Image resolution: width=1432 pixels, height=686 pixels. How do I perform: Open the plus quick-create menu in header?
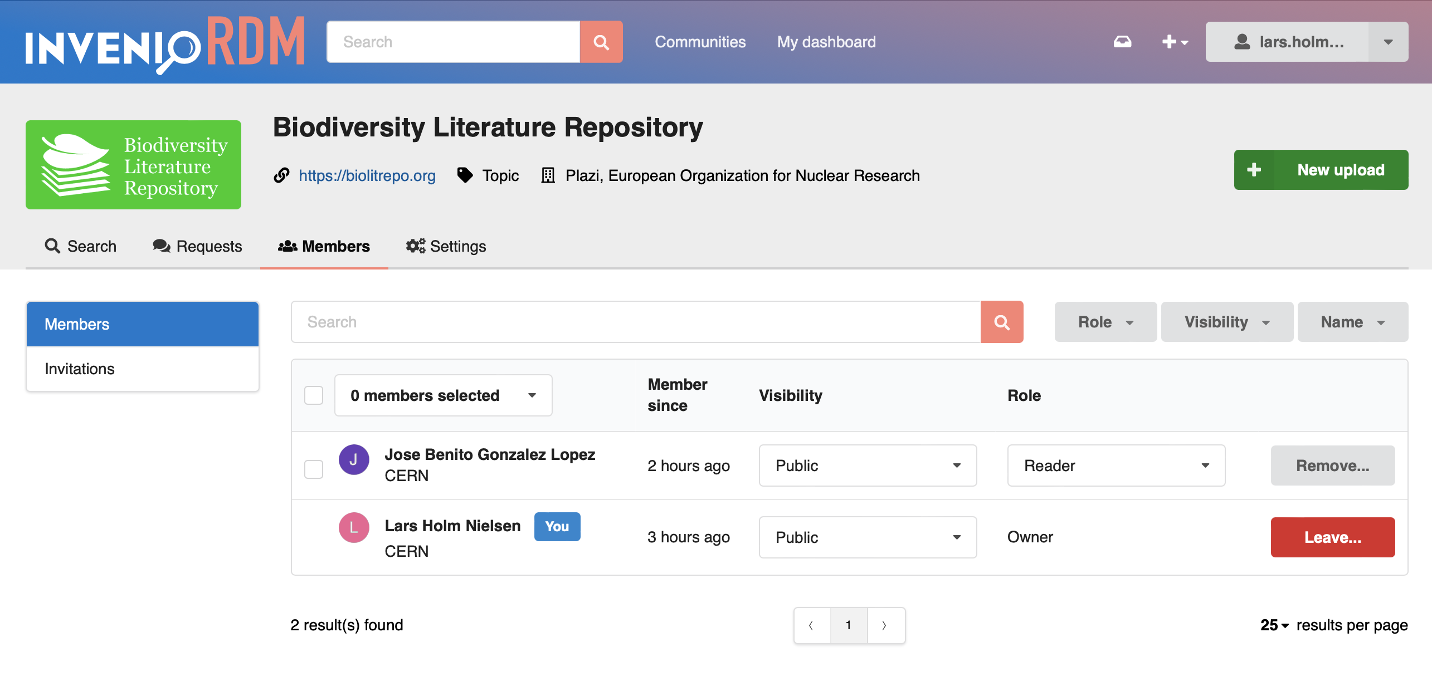point(1175,42)
